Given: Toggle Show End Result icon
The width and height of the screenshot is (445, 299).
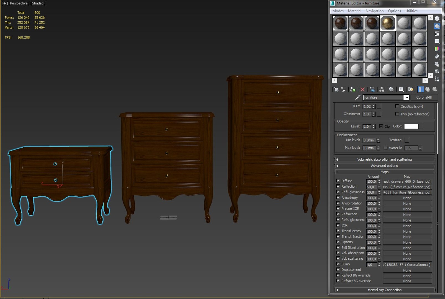Looking at the screenshot, I should click(x=420, y=89).
